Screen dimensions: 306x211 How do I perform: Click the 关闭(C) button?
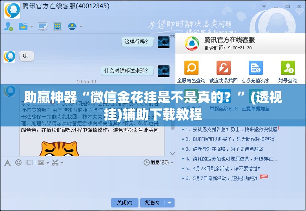point(124,203)
